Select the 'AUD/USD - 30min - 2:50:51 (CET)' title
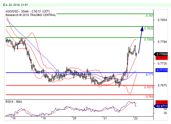The image size is (171, 124). pos(28,11)
